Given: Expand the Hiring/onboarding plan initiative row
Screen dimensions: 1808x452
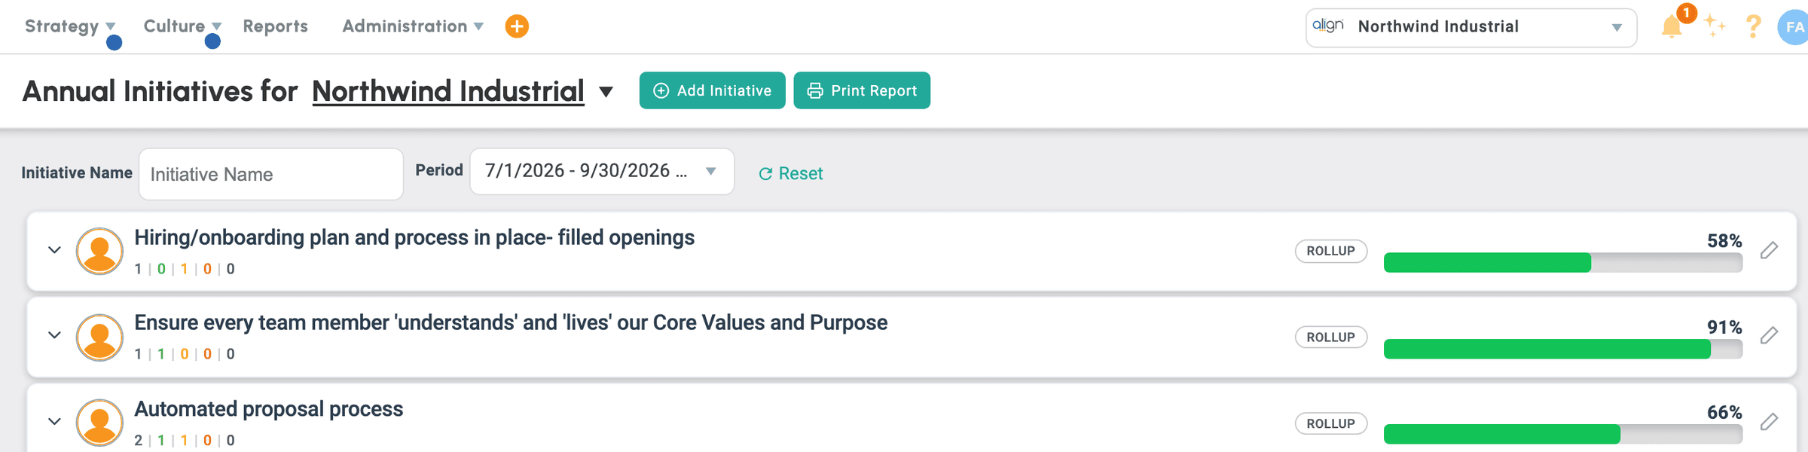Looking at the screenshot, I should point(54,249).
